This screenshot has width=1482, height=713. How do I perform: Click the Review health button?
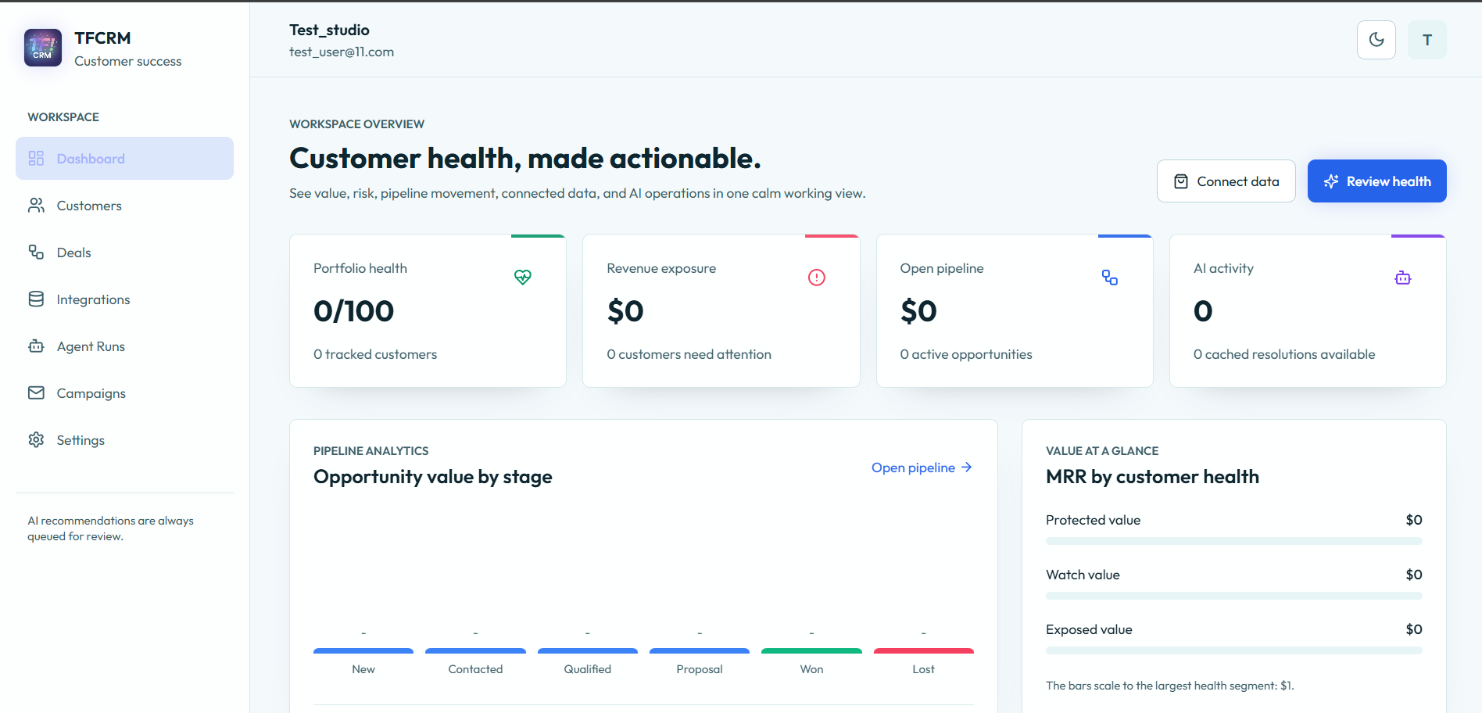(1376, 181)
